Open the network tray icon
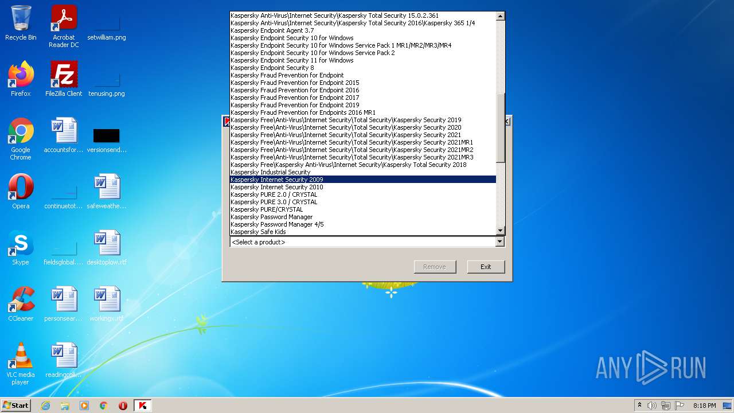 coord(666,406)
